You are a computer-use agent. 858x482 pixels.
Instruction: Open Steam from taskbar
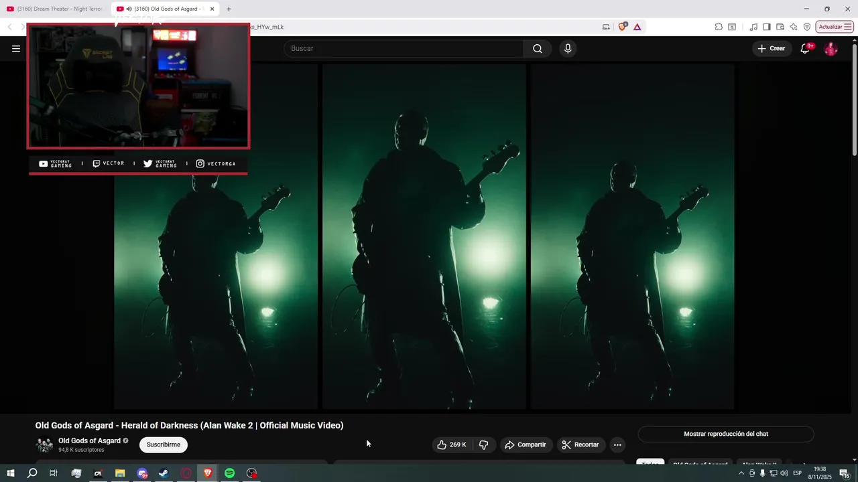tap(164, 473)
